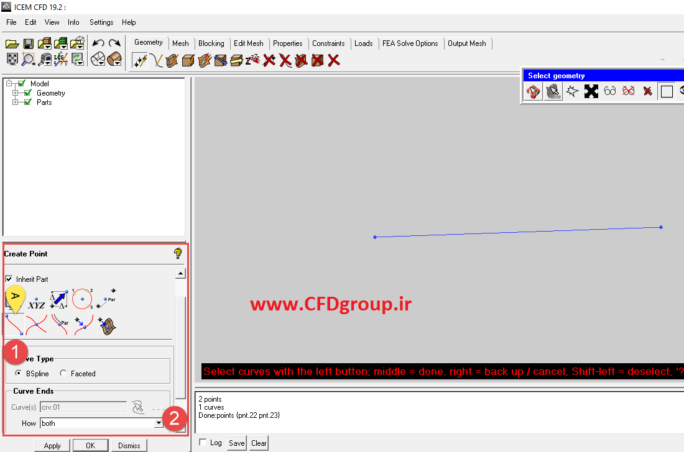This screenshot has width=684, height=452.
Task: Choose the center of 3 points icon
Action: tap(83, 299)
